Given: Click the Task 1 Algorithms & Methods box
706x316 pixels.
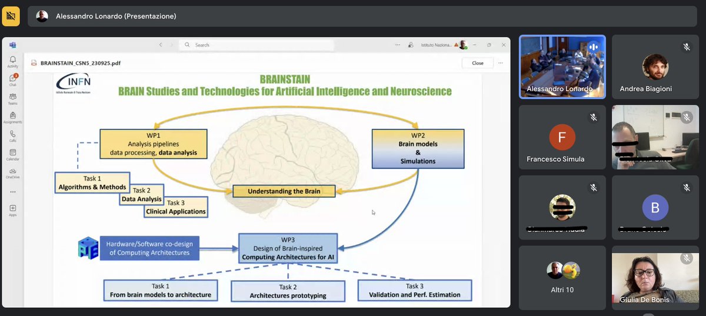Looking at the screenshot, I should tap(92, 183).
